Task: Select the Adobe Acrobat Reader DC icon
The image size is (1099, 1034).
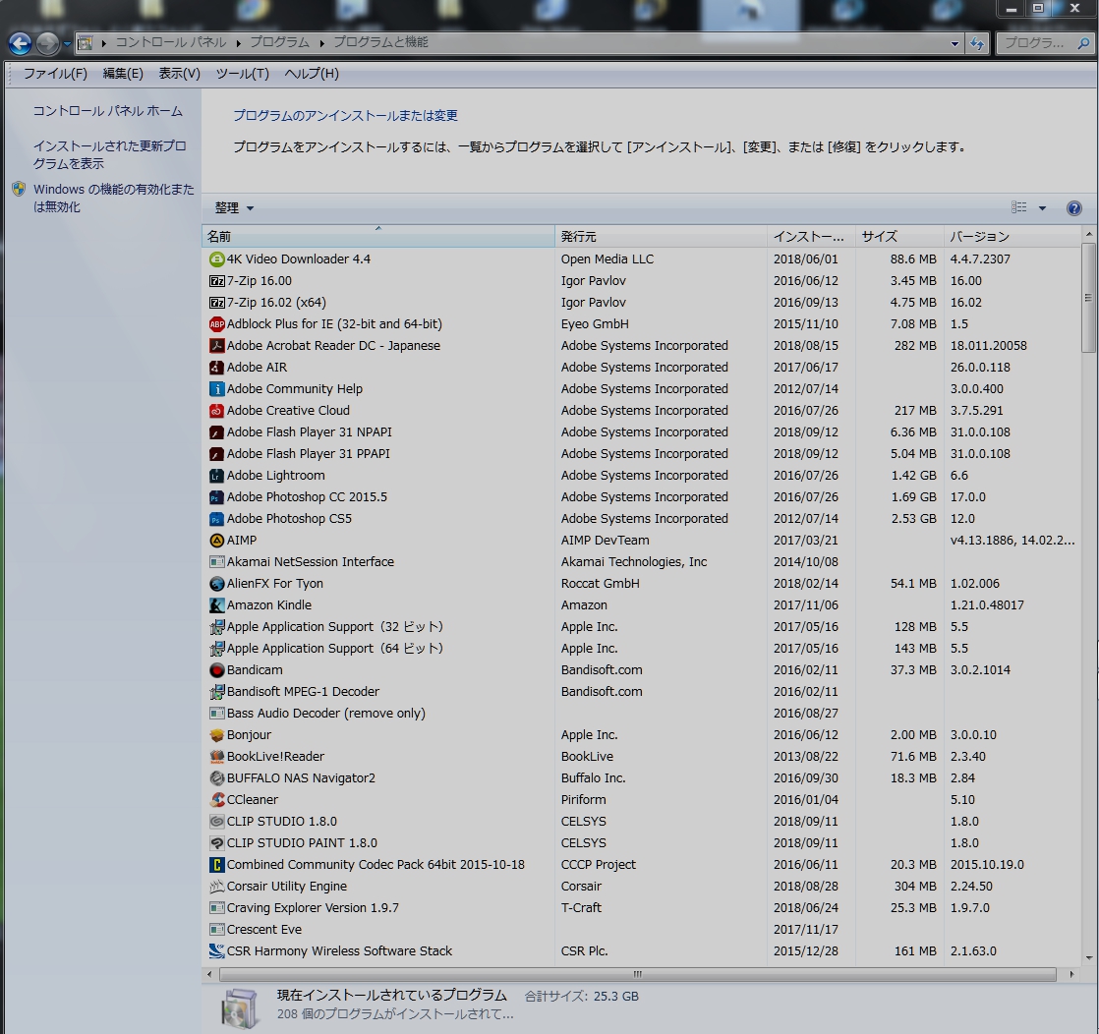Action: [x=217, y=346]
